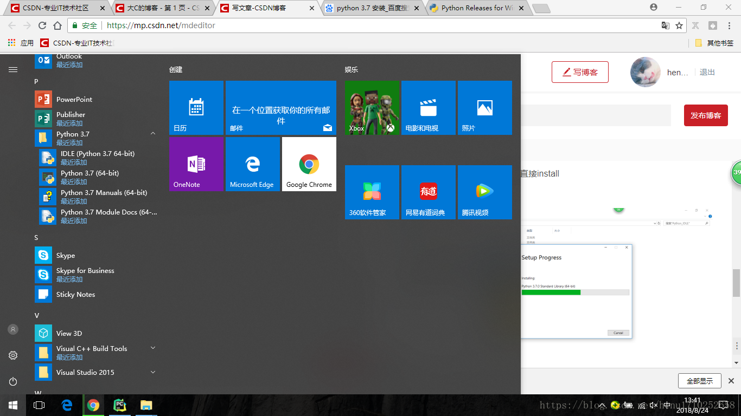Open the Microsoft Edge tile
This screenshot has height=416, width=741.
[x=253, y=164]
